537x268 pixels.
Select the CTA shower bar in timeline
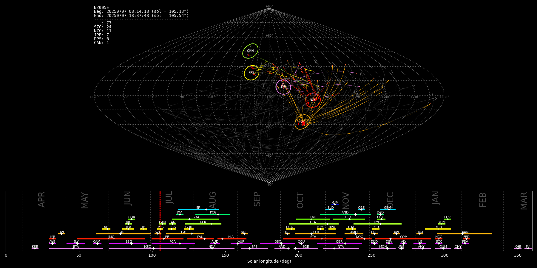[x=314, y=224]
